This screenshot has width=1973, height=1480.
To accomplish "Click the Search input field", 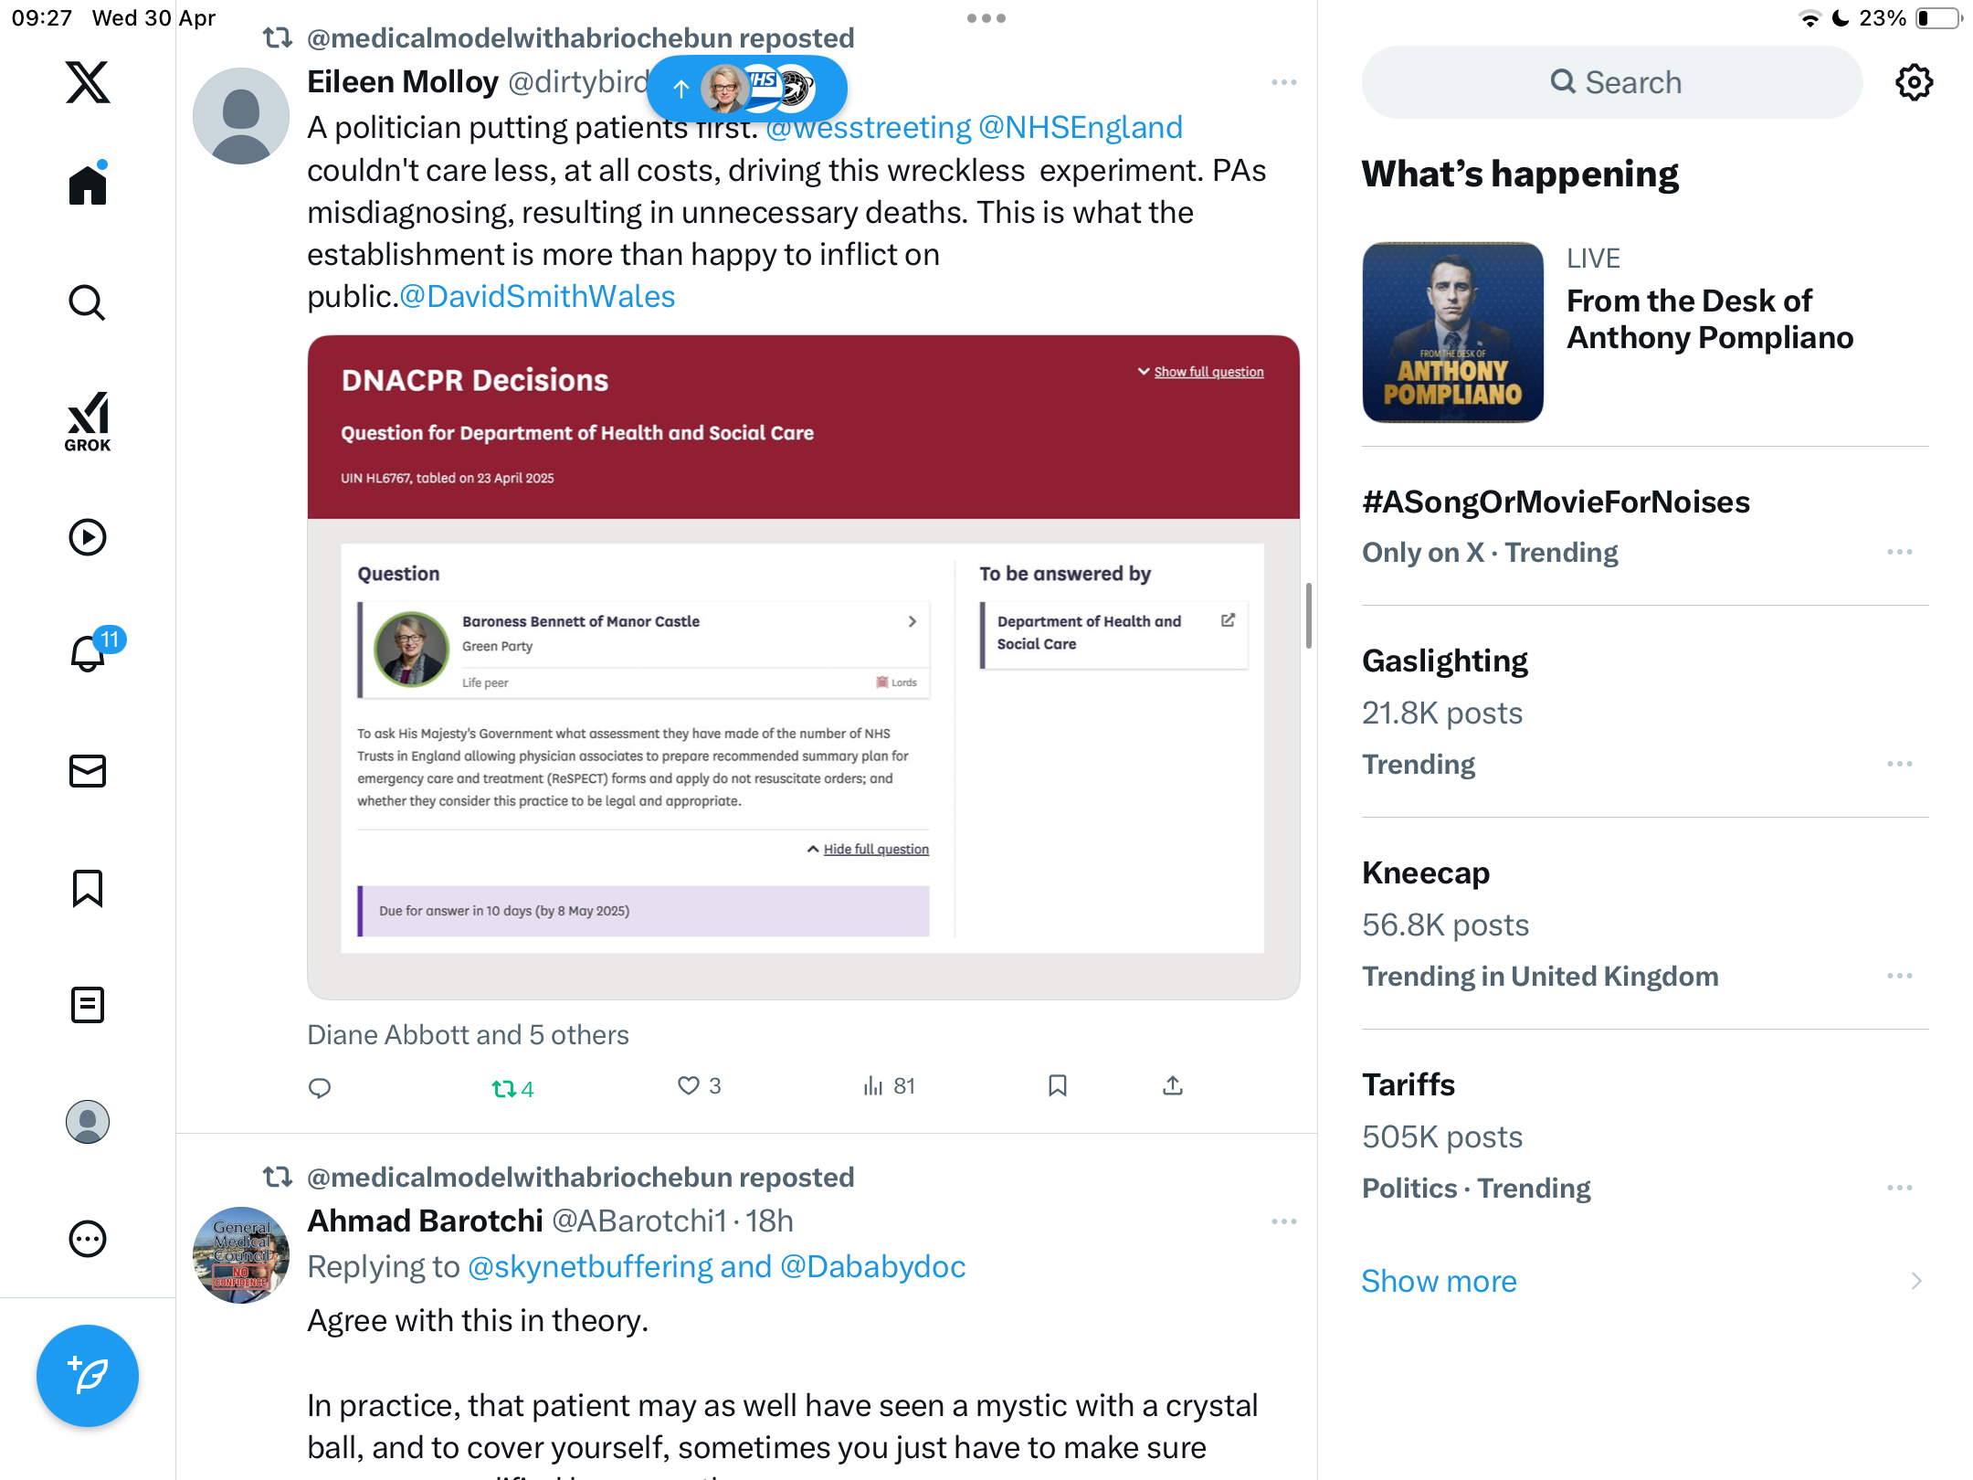I will (x=1612, y=82).
